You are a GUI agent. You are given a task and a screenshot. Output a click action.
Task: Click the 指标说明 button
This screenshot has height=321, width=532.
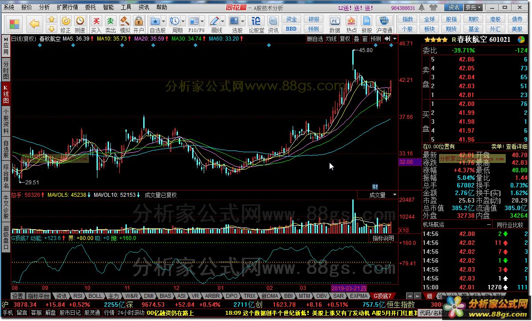(383, 238)
